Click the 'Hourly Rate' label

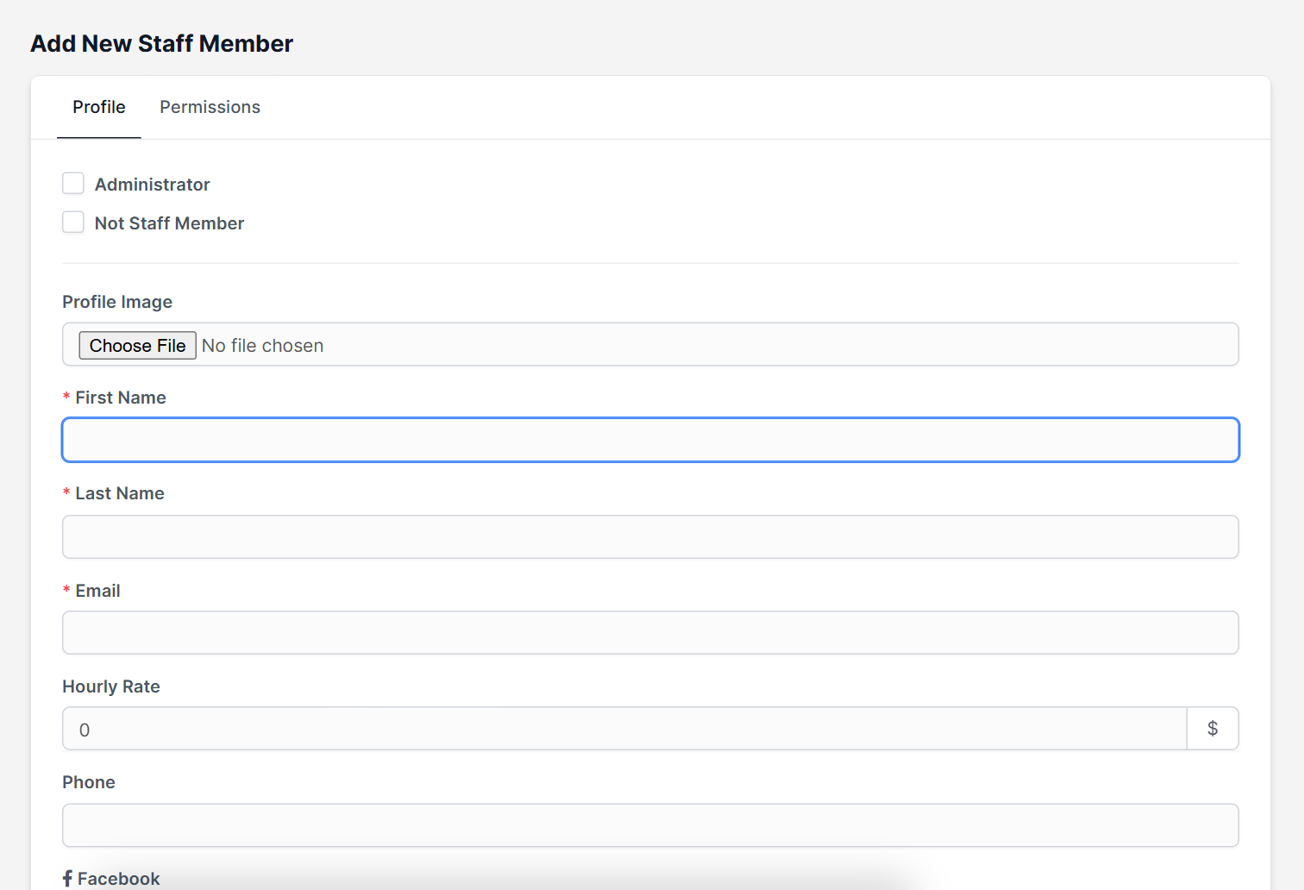pyautogui.click(x=111, y=686)
